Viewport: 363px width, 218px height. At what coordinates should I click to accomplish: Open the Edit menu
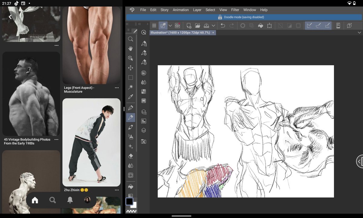(x=153, y=10)
